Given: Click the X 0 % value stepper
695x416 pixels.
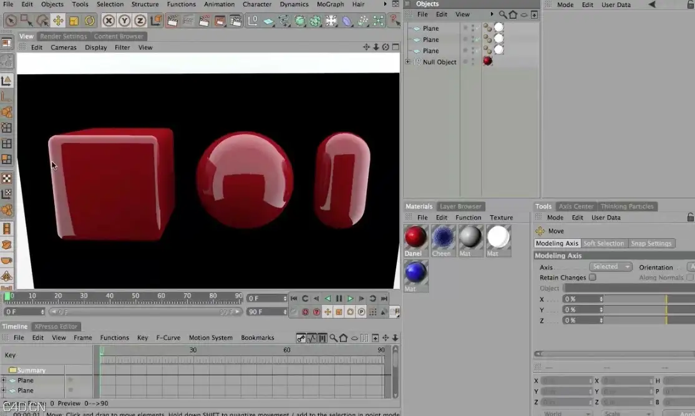Looking at the screenshot, I should [601, 299].
